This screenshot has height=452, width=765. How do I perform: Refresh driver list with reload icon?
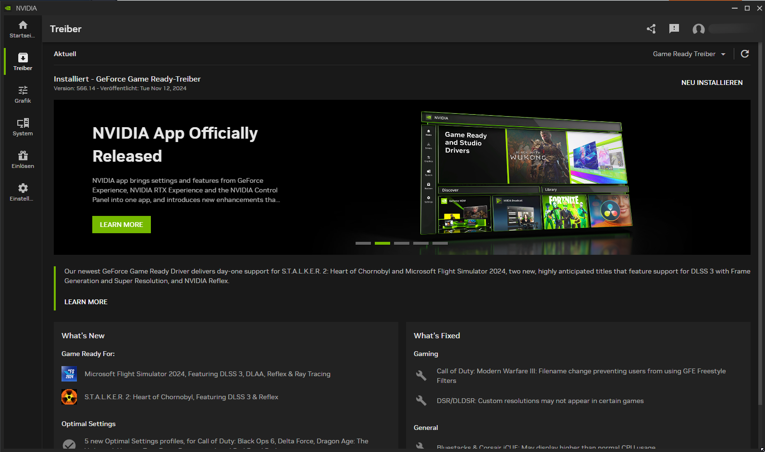(x=745, y=54)
